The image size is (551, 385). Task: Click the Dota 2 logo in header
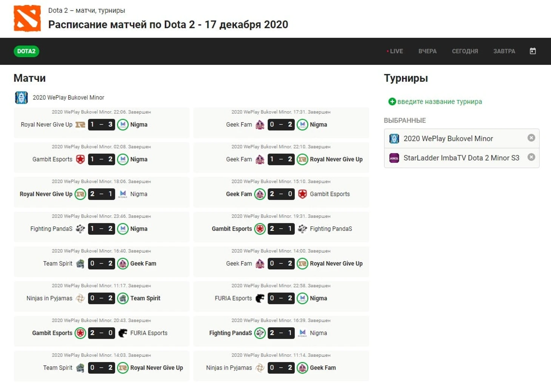pos(27,18)
